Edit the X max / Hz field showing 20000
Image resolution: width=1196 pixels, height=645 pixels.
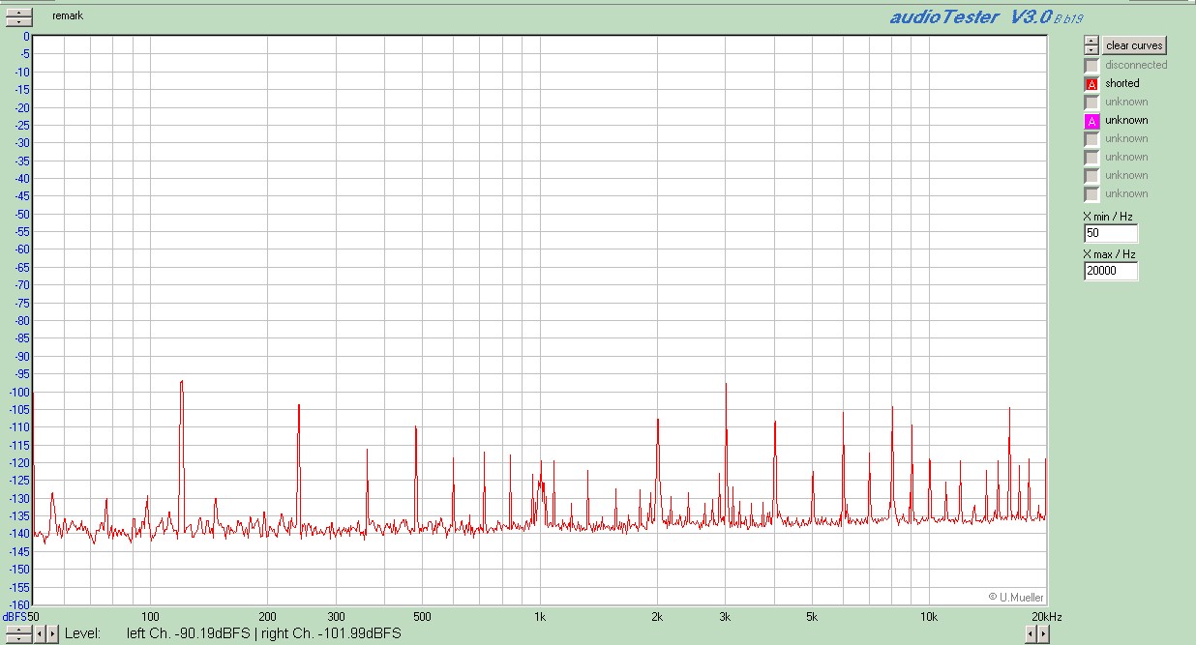tap(1111, 272)
